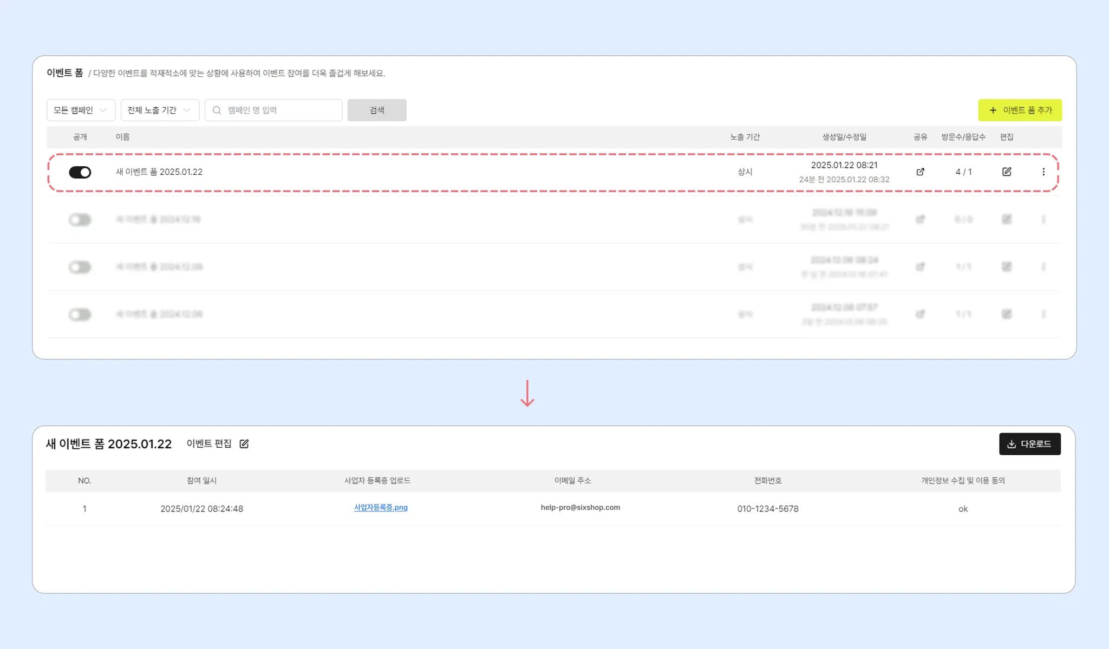Open the 모든 캠페인 dropdown
The width and height of the screenshot is (1109, 649).
(81, 110)
